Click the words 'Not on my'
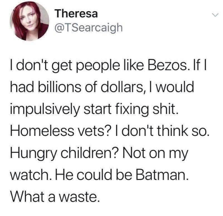 [x=156, y=154]
